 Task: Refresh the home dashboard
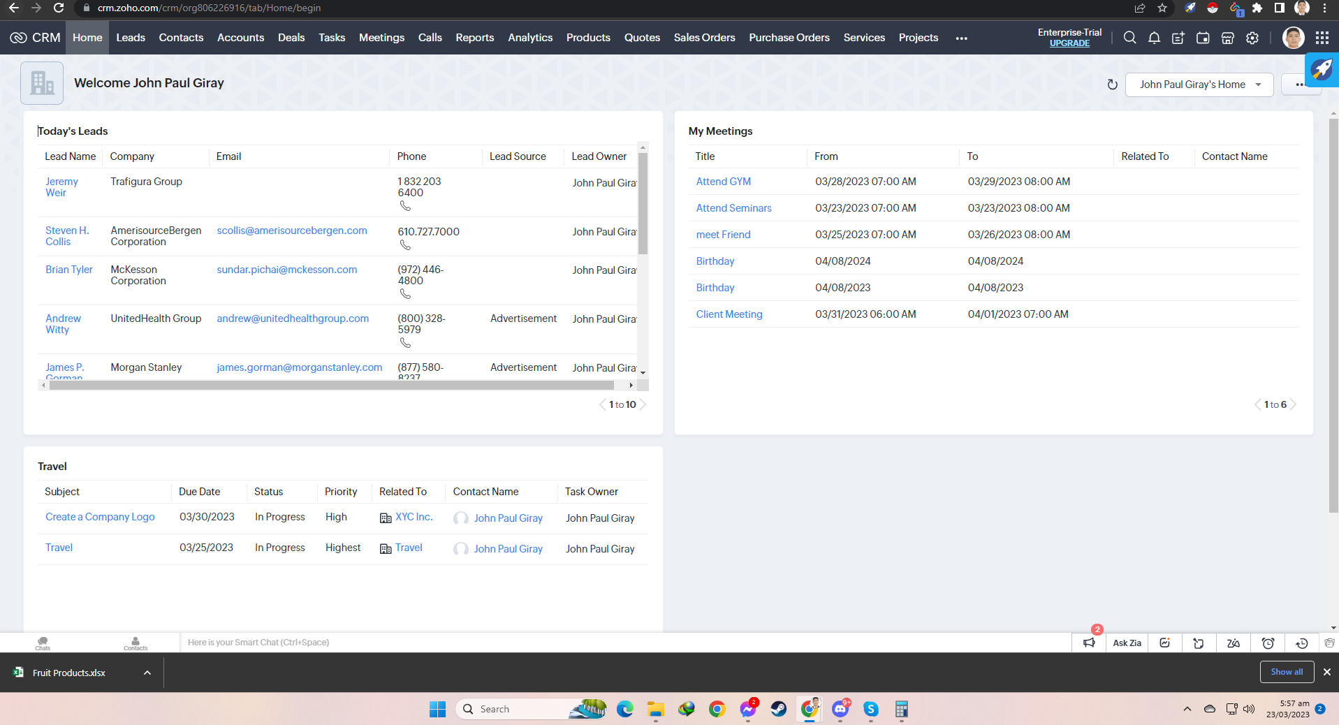1112,85
